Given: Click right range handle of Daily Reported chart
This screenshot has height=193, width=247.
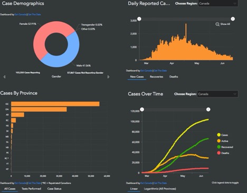Looking at the screenshot, I should [233, 19].
